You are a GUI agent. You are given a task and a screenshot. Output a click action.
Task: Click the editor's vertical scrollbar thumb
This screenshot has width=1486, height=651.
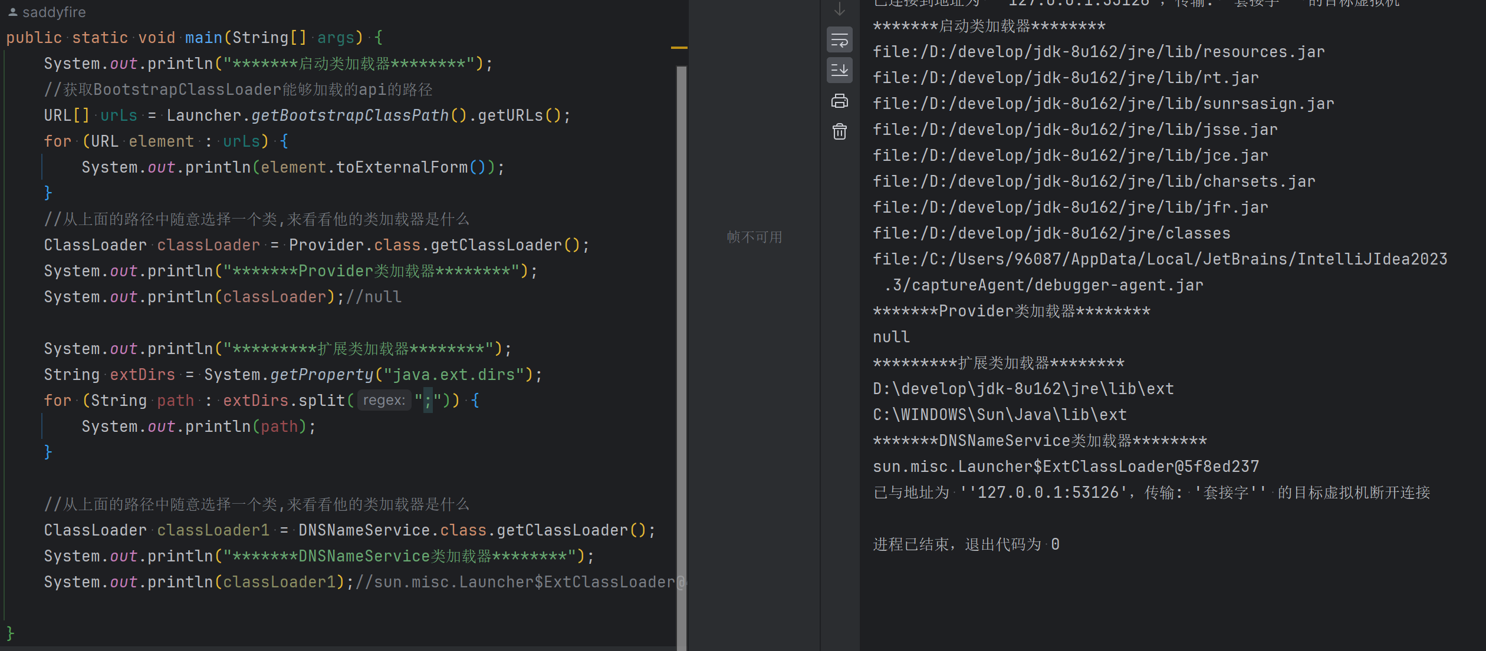pyautogui.click(x=681, y=353)
